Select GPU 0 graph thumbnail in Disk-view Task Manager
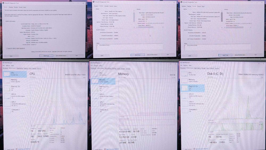Viewport: 266px width, 150px height. coord(185,96)
